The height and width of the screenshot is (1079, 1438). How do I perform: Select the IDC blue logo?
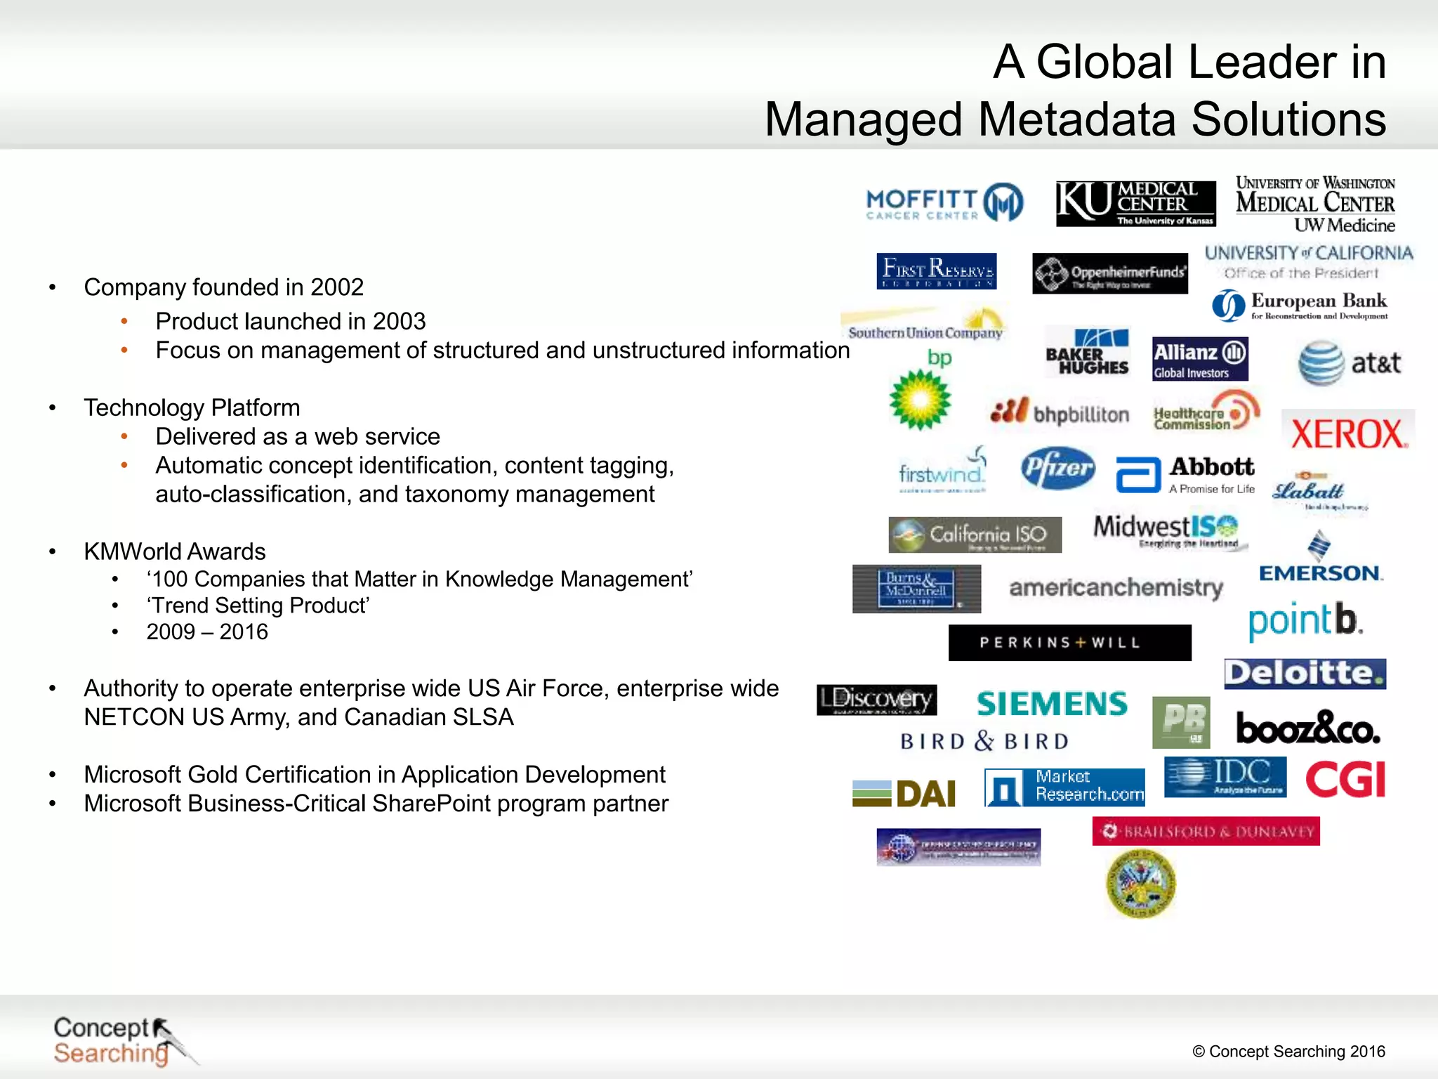coord(1225,777)
